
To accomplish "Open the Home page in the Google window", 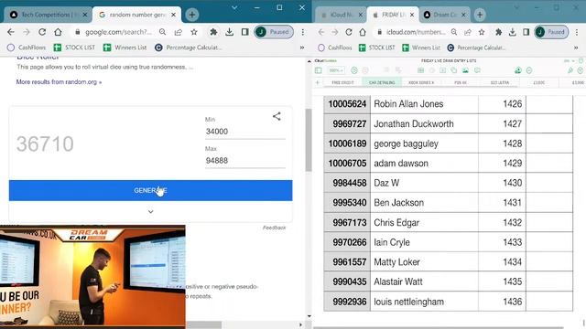I will click(x=58, y=32).
